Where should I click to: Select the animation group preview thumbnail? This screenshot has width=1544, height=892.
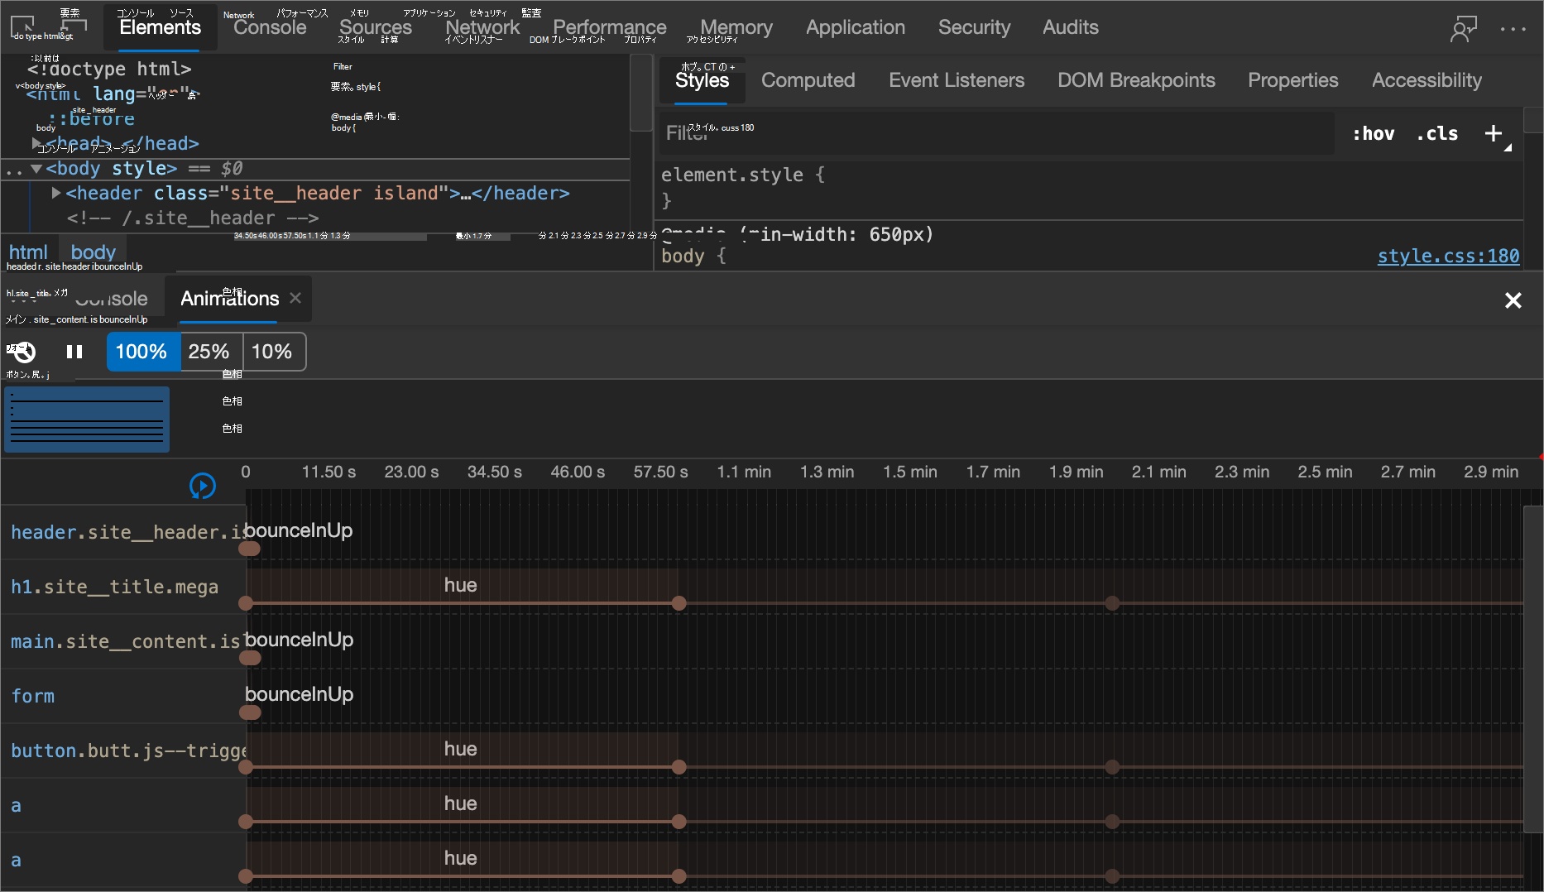point(87,419)
